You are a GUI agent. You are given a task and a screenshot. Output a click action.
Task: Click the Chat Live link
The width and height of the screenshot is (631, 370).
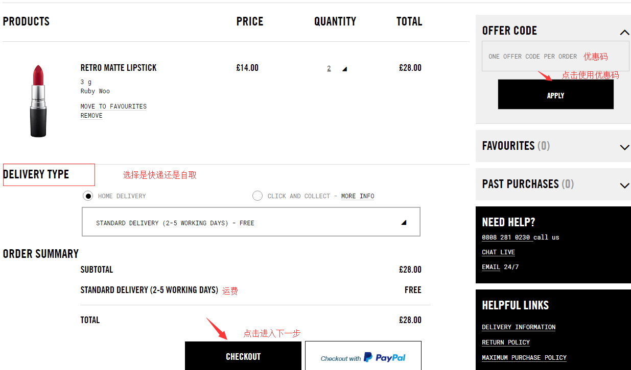pyautogui.click(x=498, y=252)
